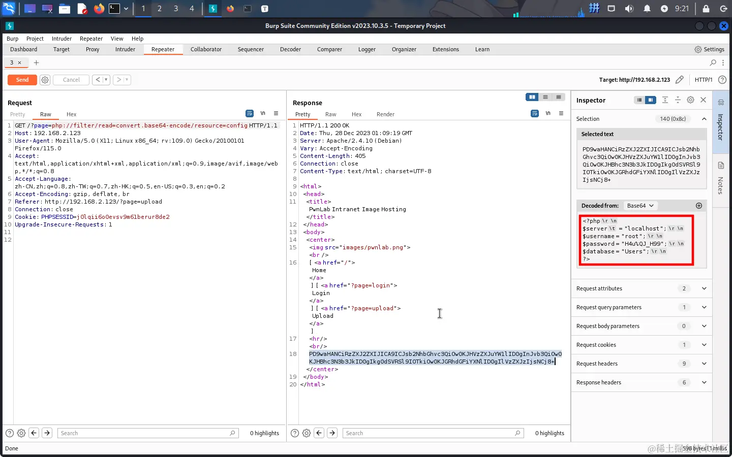Close the Inspector panel
Image resolution: width=732 pixels, height=457 pixels.
pyautogui.click(x=704, y=100)
